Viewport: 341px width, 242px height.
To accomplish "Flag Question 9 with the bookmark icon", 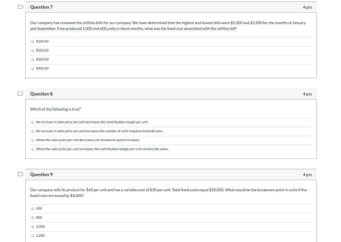I will (20, 174).
